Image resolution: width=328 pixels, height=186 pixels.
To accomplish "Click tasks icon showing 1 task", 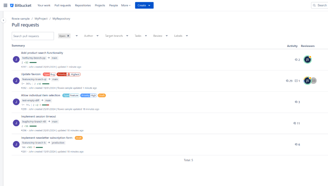I will [296, 81].
